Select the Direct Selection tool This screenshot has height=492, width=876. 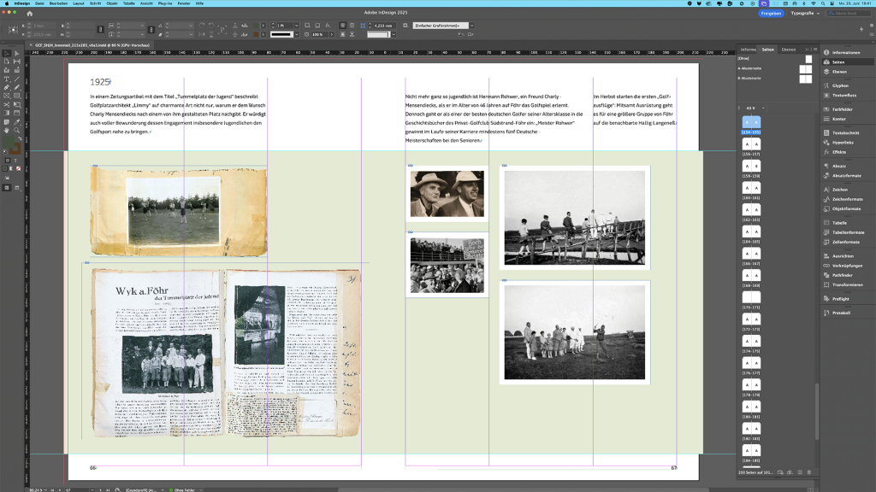17,53
